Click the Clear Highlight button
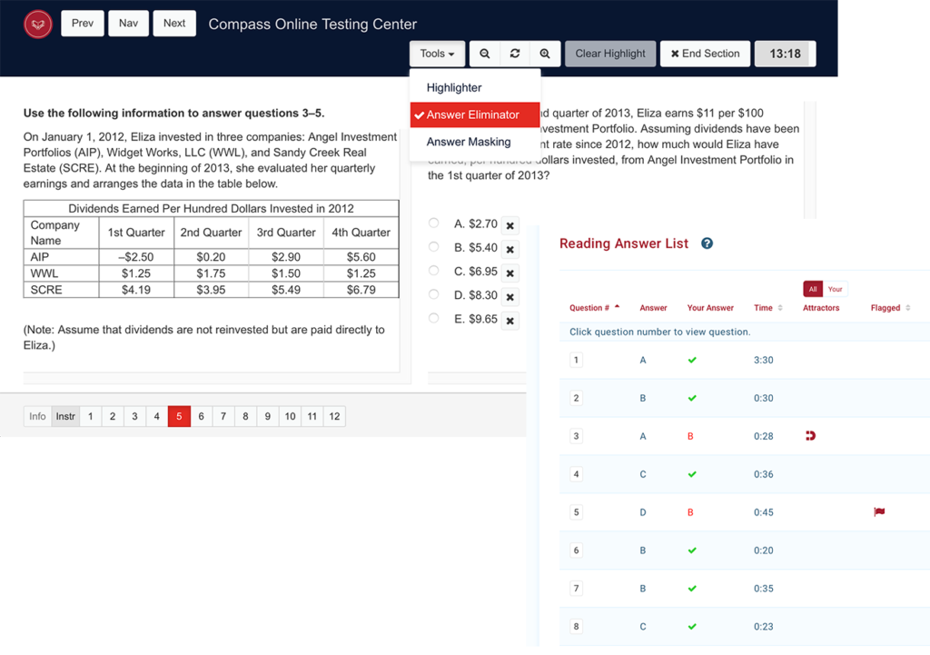The width and height of the screenshot is (930, 655). [x=609, y=54]
